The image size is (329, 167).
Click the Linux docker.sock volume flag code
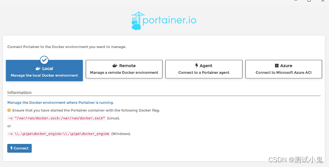pyautogui.click(x=57, y=118)
